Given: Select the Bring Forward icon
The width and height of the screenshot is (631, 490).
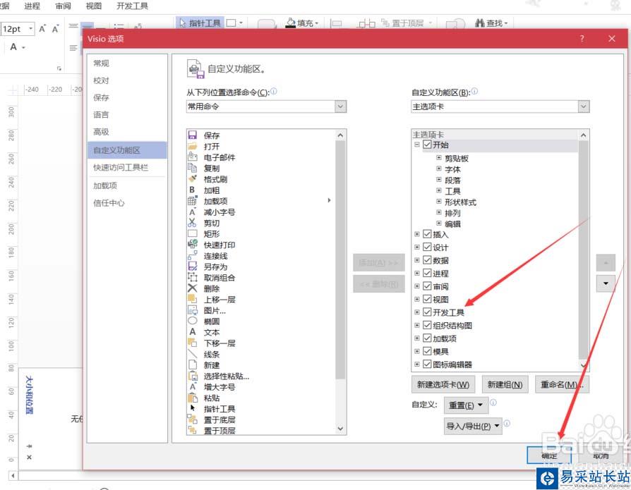Looking at the screenshot, I should pyautogui.click(x=193, y=299).
